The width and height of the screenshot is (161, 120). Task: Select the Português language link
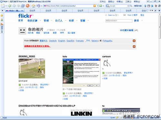(x=107, y=41)
